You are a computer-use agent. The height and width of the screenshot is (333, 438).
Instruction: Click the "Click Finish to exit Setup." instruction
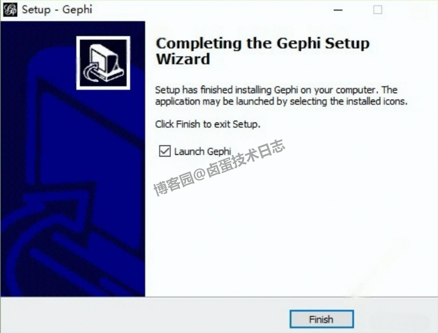[208, 124]
